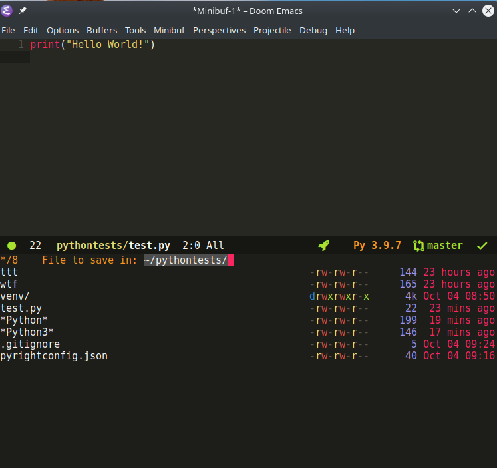497x468 pixels.
Task: Click the master branch name in modeline
Action: coord(444,246)
